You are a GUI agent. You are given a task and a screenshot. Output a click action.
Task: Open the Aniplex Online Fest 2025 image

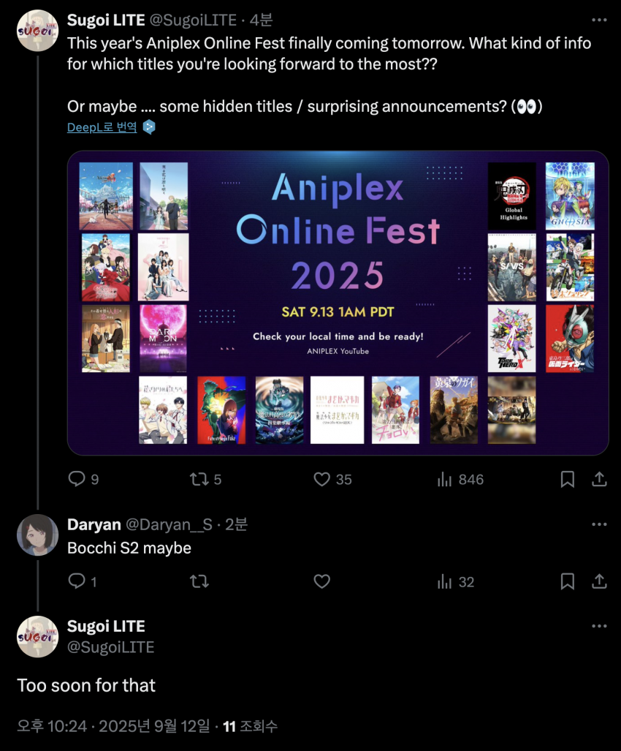click(x=338, y=303)
